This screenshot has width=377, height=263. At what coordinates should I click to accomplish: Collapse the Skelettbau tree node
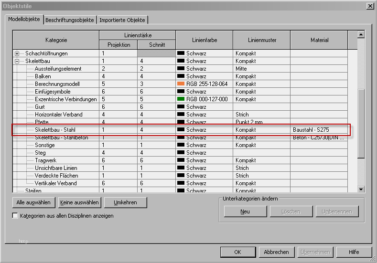pos(17,61)
